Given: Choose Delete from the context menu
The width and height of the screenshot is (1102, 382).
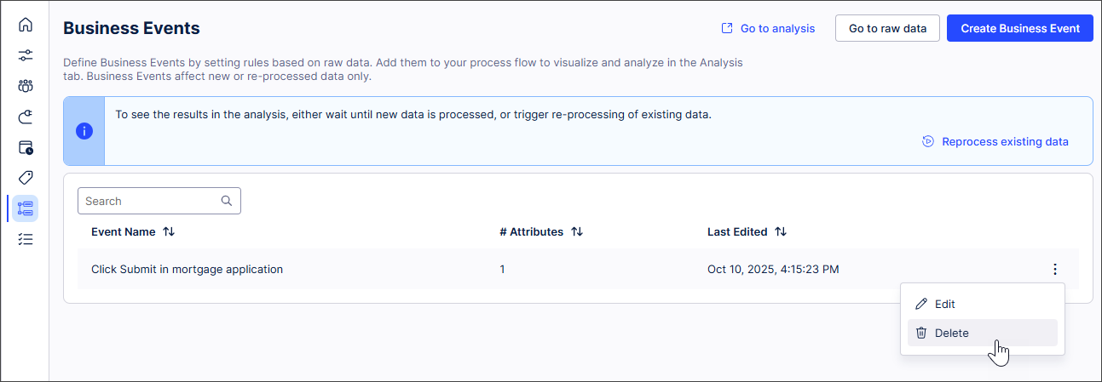Looking at the screenshot, I should pyautogui.click(x=951, y=333).
